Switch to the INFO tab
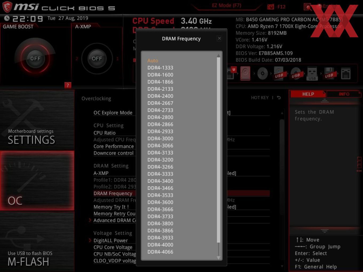363x272 pixels. 344,94
